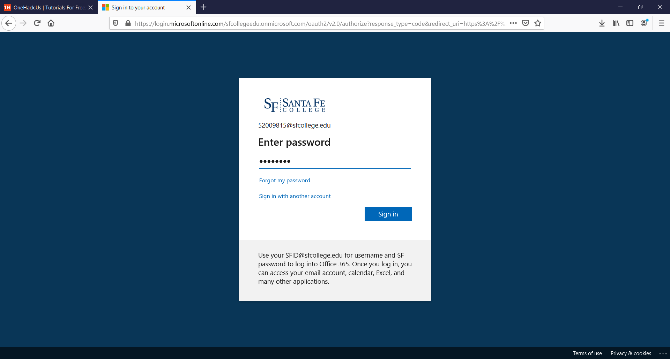Save page to Pocket
Image resolution: width=670 pixels, height=359 pixels.
(526, 23)
